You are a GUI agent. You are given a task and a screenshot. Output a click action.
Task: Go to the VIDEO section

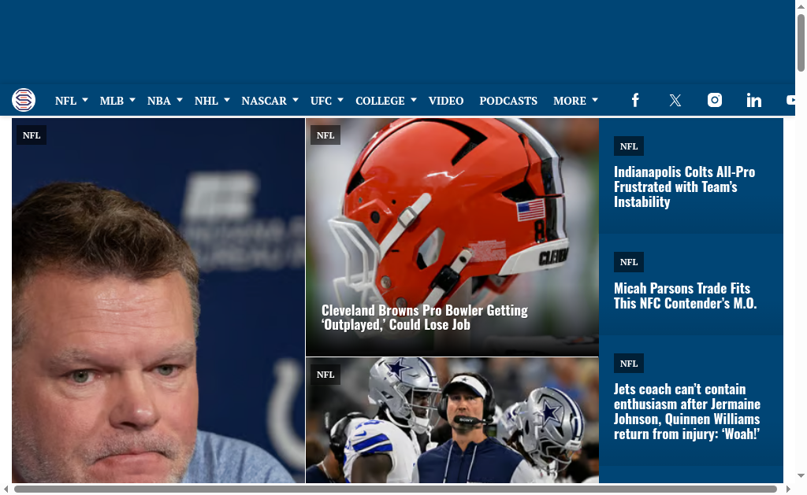[x=446, y=101]
